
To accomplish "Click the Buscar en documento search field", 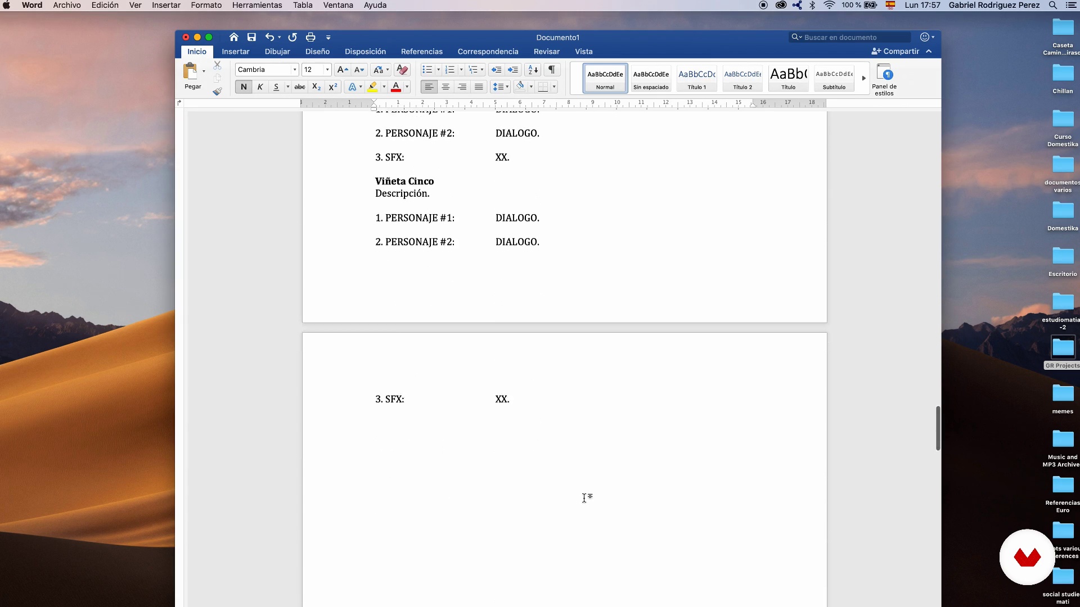I will tap(850, 37).
